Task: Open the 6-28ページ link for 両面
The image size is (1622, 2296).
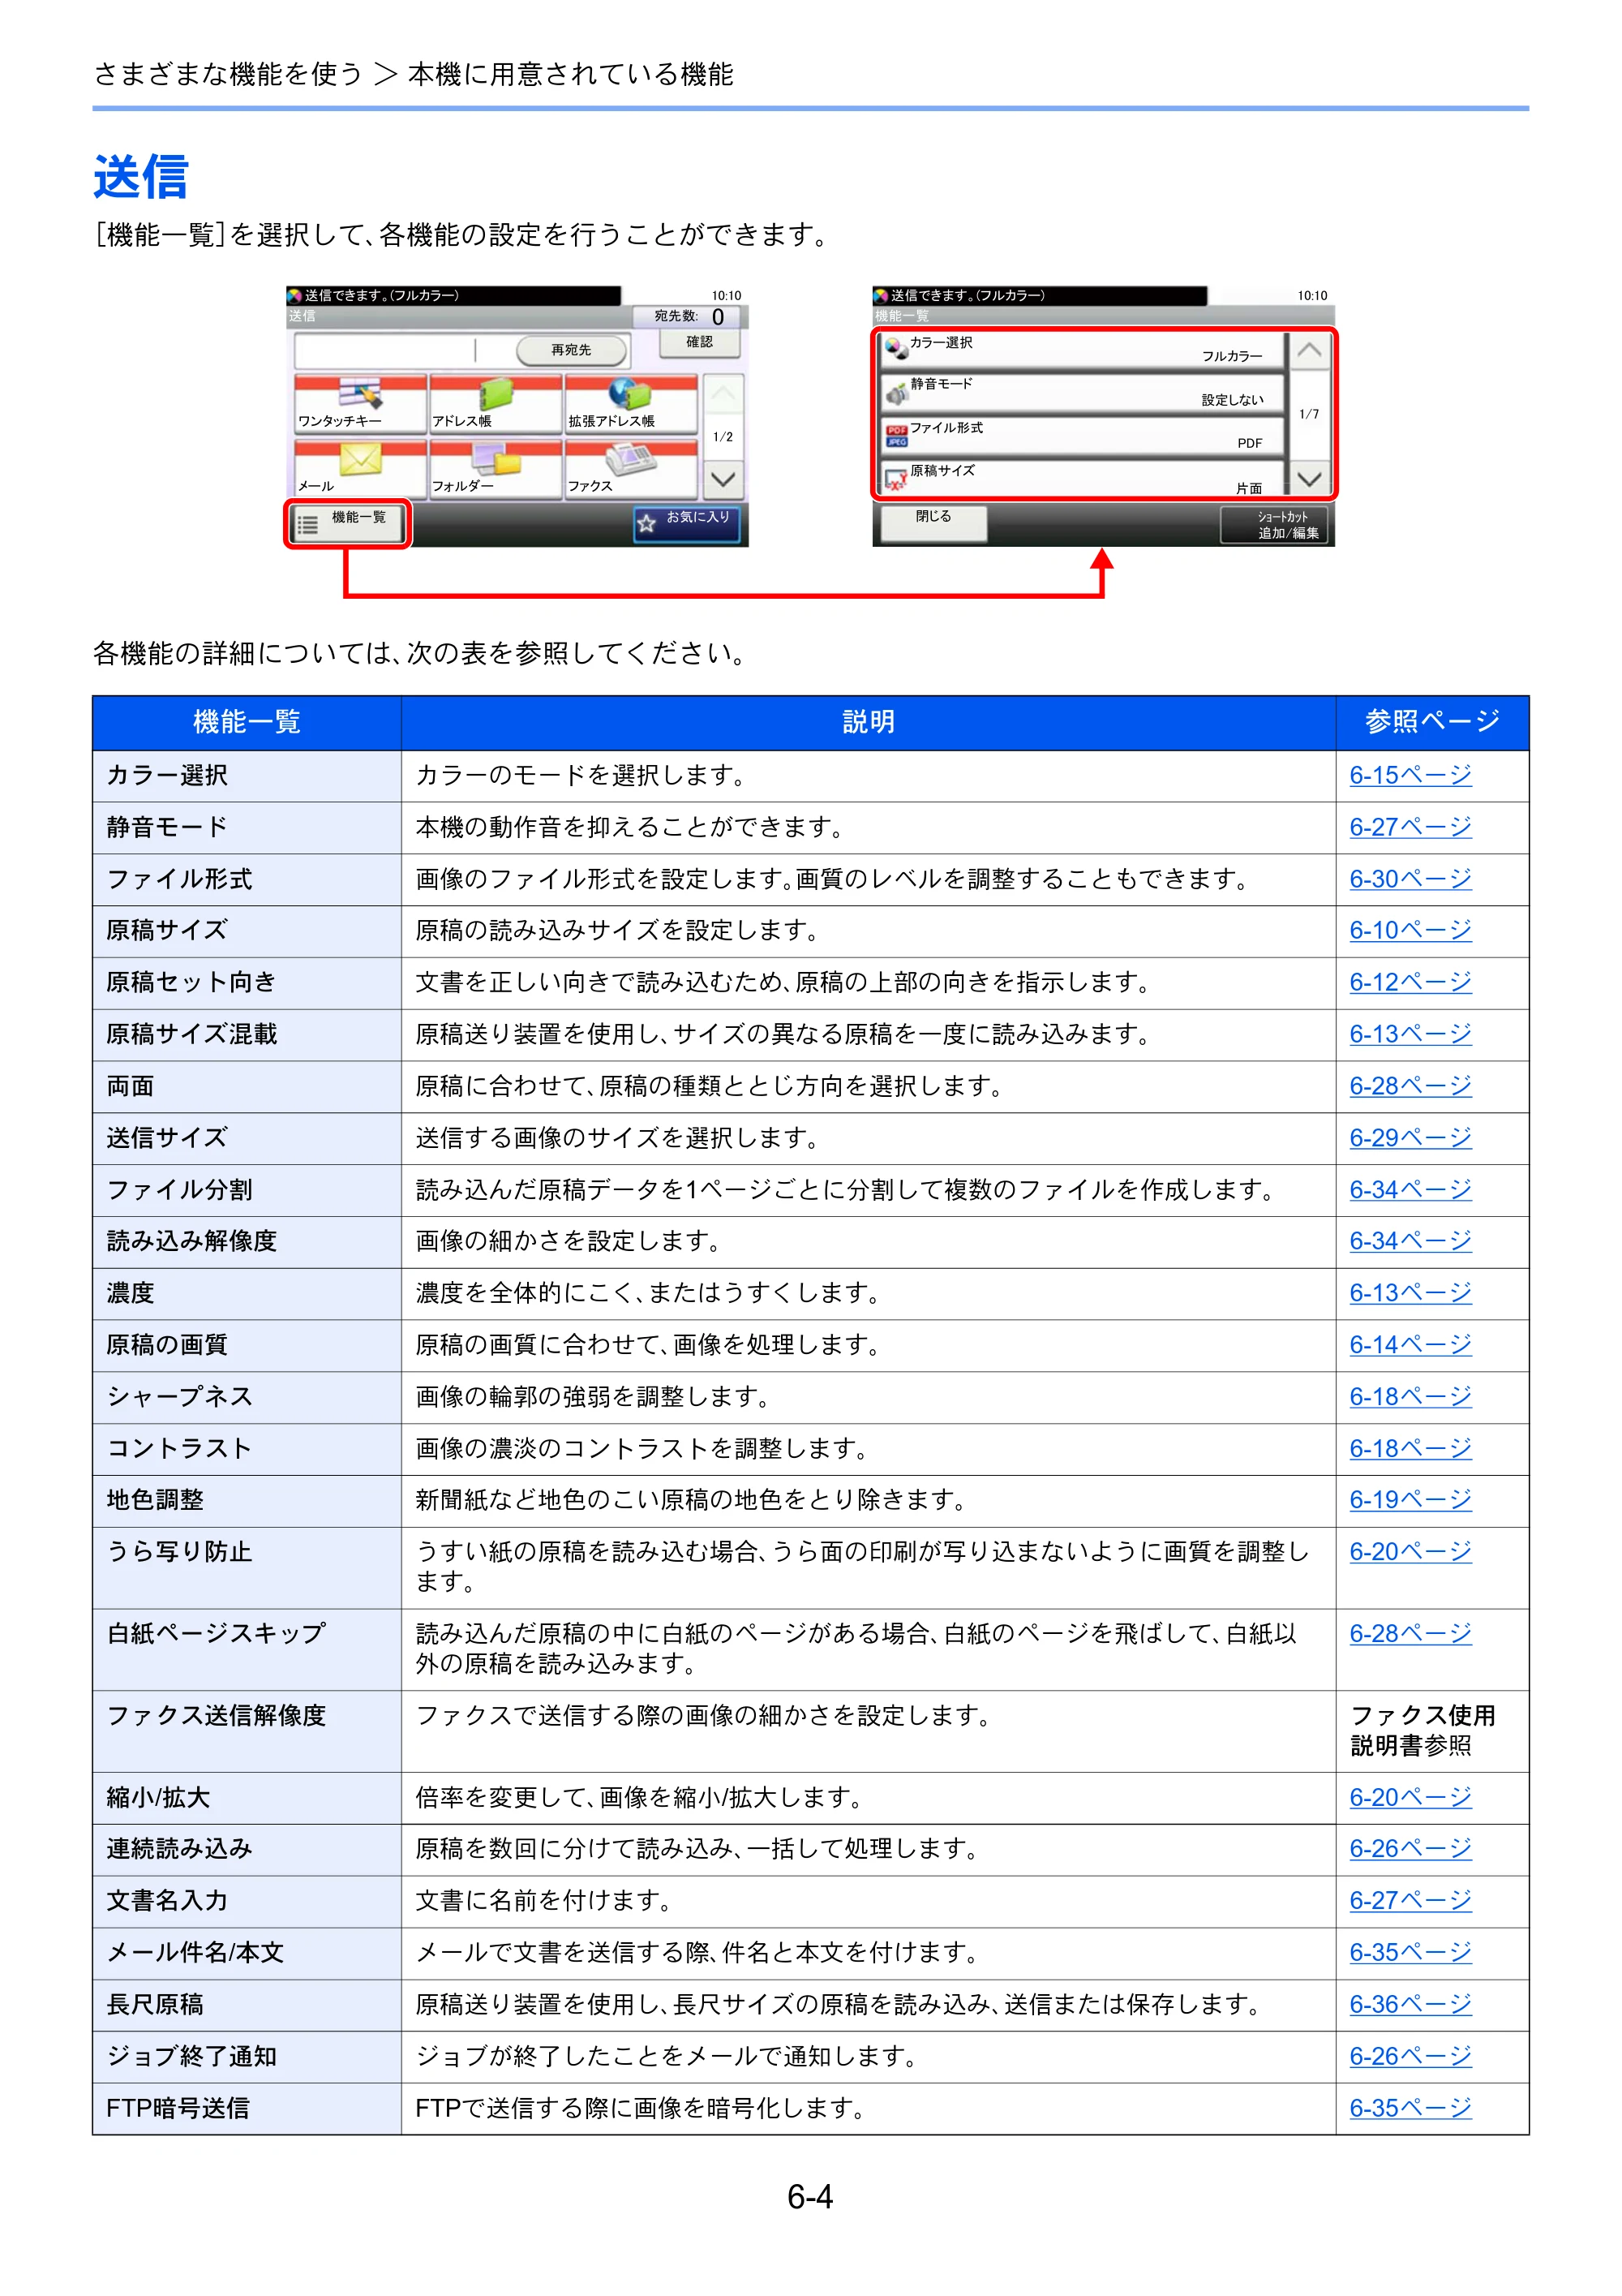Action: pyautogui.click(x=1410, y=1086)
